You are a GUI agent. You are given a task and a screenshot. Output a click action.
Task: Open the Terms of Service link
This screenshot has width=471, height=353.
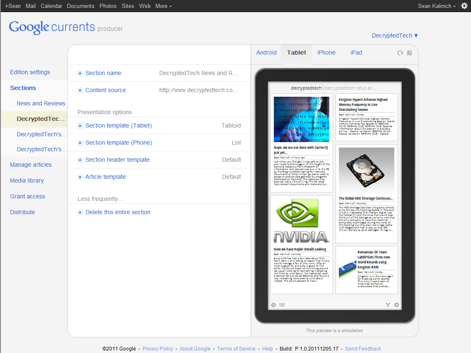(x=236, y=349)
